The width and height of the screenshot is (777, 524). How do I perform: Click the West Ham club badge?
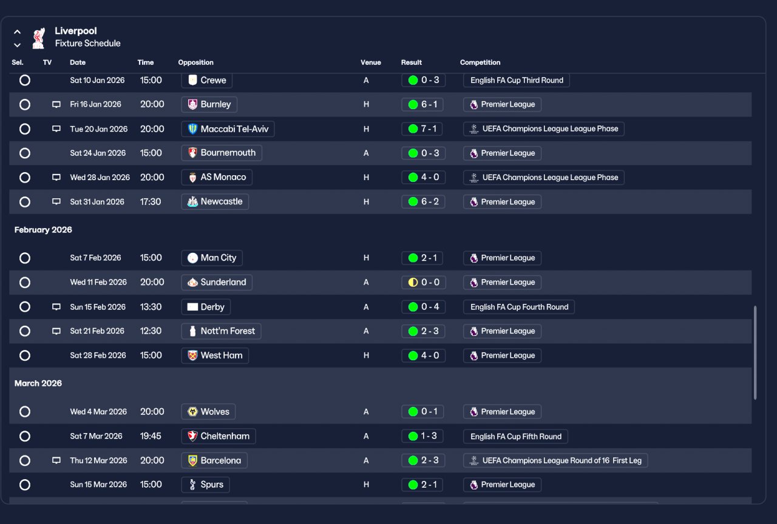[x=192, y=355]
